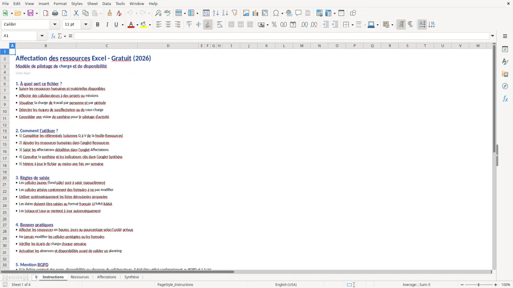Delete a decimal place
513x288 pixels.
coord(314,25)
